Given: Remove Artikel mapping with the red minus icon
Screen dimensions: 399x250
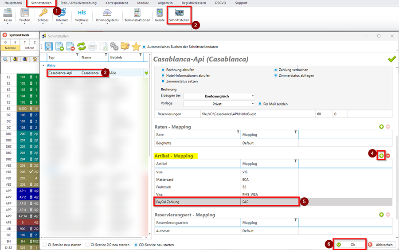Looking at the screenshot, I should coord(388,155).
